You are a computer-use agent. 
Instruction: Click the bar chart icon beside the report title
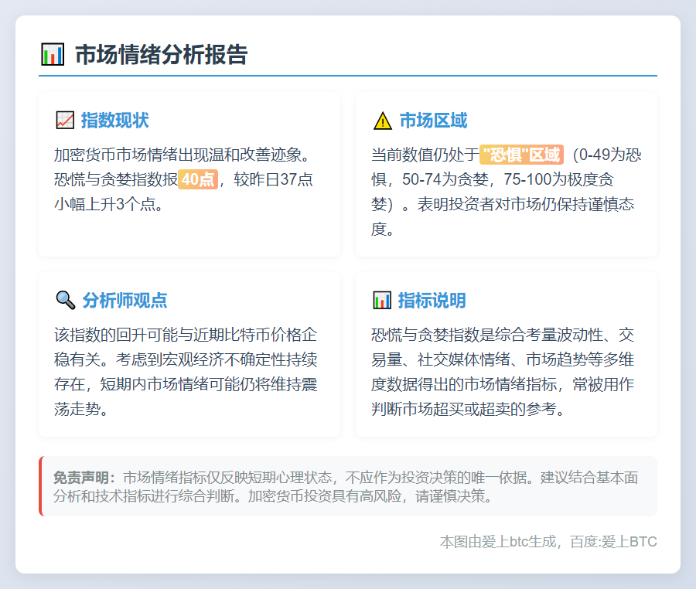point(52,55)
